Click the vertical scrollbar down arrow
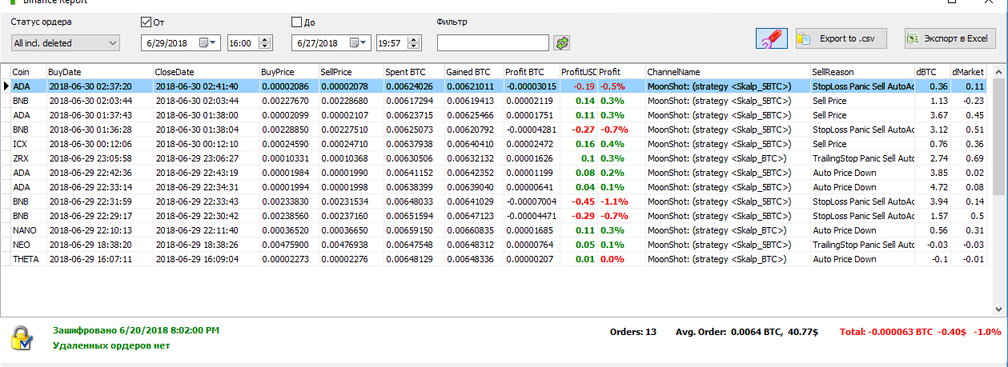The height and width of the screenshot is (367, 1008). [998, 309]
